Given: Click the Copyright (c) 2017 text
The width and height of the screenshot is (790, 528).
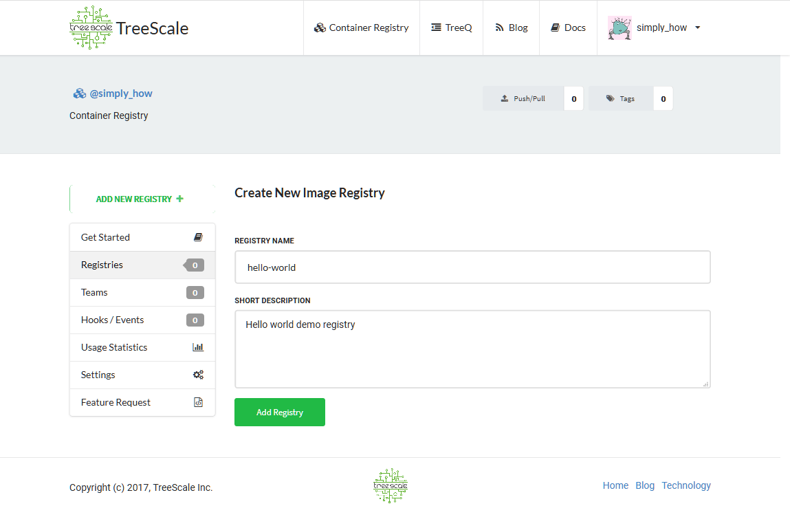Looking at the screenshot, I should point(141,487).
